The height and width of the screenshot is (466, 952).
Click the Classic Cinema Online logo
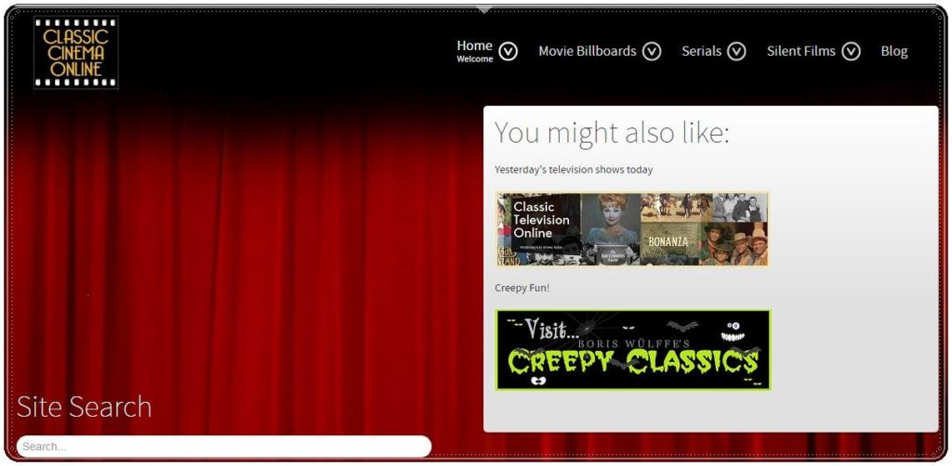coord(76,52)
